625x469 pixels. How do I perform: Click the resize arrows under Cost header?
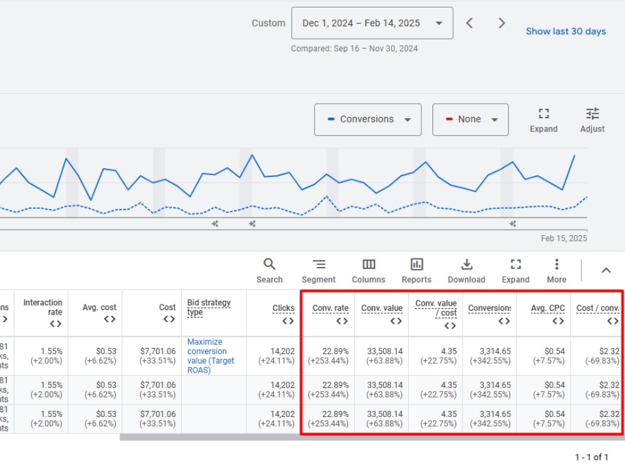pos(169,319)
